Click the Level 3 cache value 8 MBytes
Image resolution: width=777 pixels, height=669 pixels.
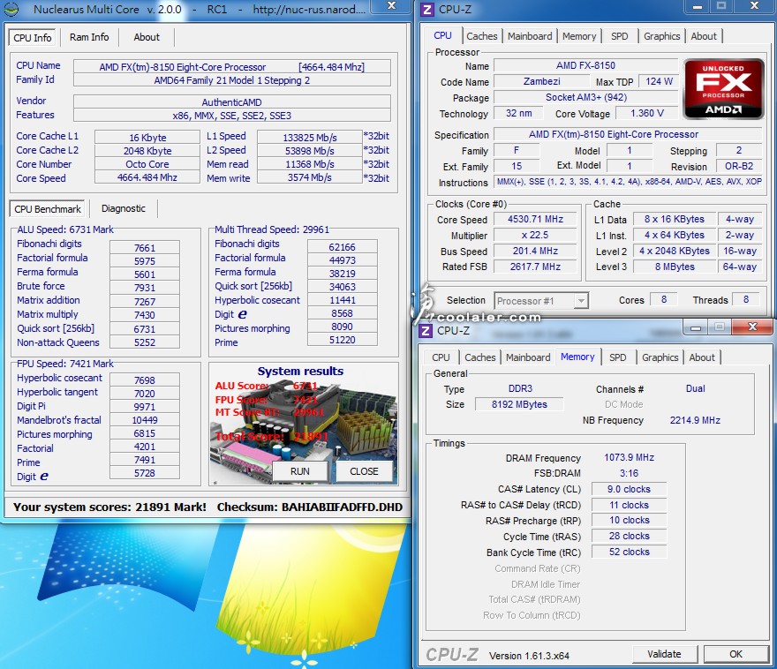tap(675, 267)
